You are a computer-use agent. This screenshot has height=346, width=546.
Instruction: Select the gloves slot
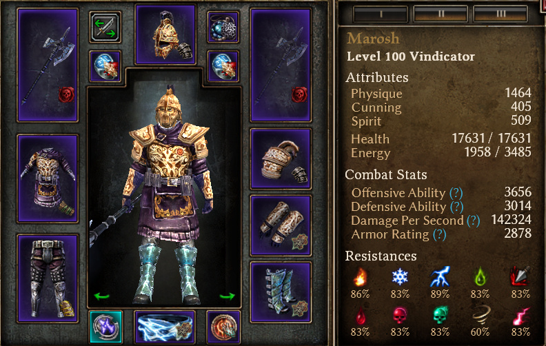pos(281,225)
